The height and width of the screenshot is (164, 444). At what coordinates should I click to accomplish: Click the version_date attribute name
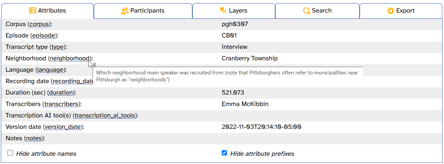coord(63,127)
